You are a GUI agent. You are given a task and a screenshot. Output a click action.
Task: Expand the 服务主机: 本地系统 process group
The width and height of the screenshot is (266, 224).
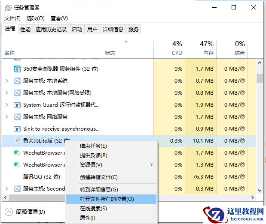coord(6,81)
